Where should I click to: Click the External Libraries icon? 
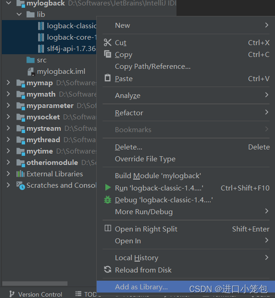click(x=21, y=174)
